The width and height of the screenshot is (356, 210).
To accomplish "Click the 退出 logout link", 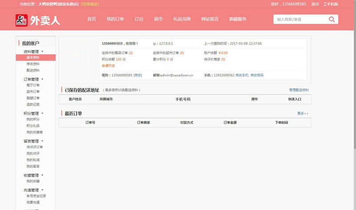I will click(315, 4).
